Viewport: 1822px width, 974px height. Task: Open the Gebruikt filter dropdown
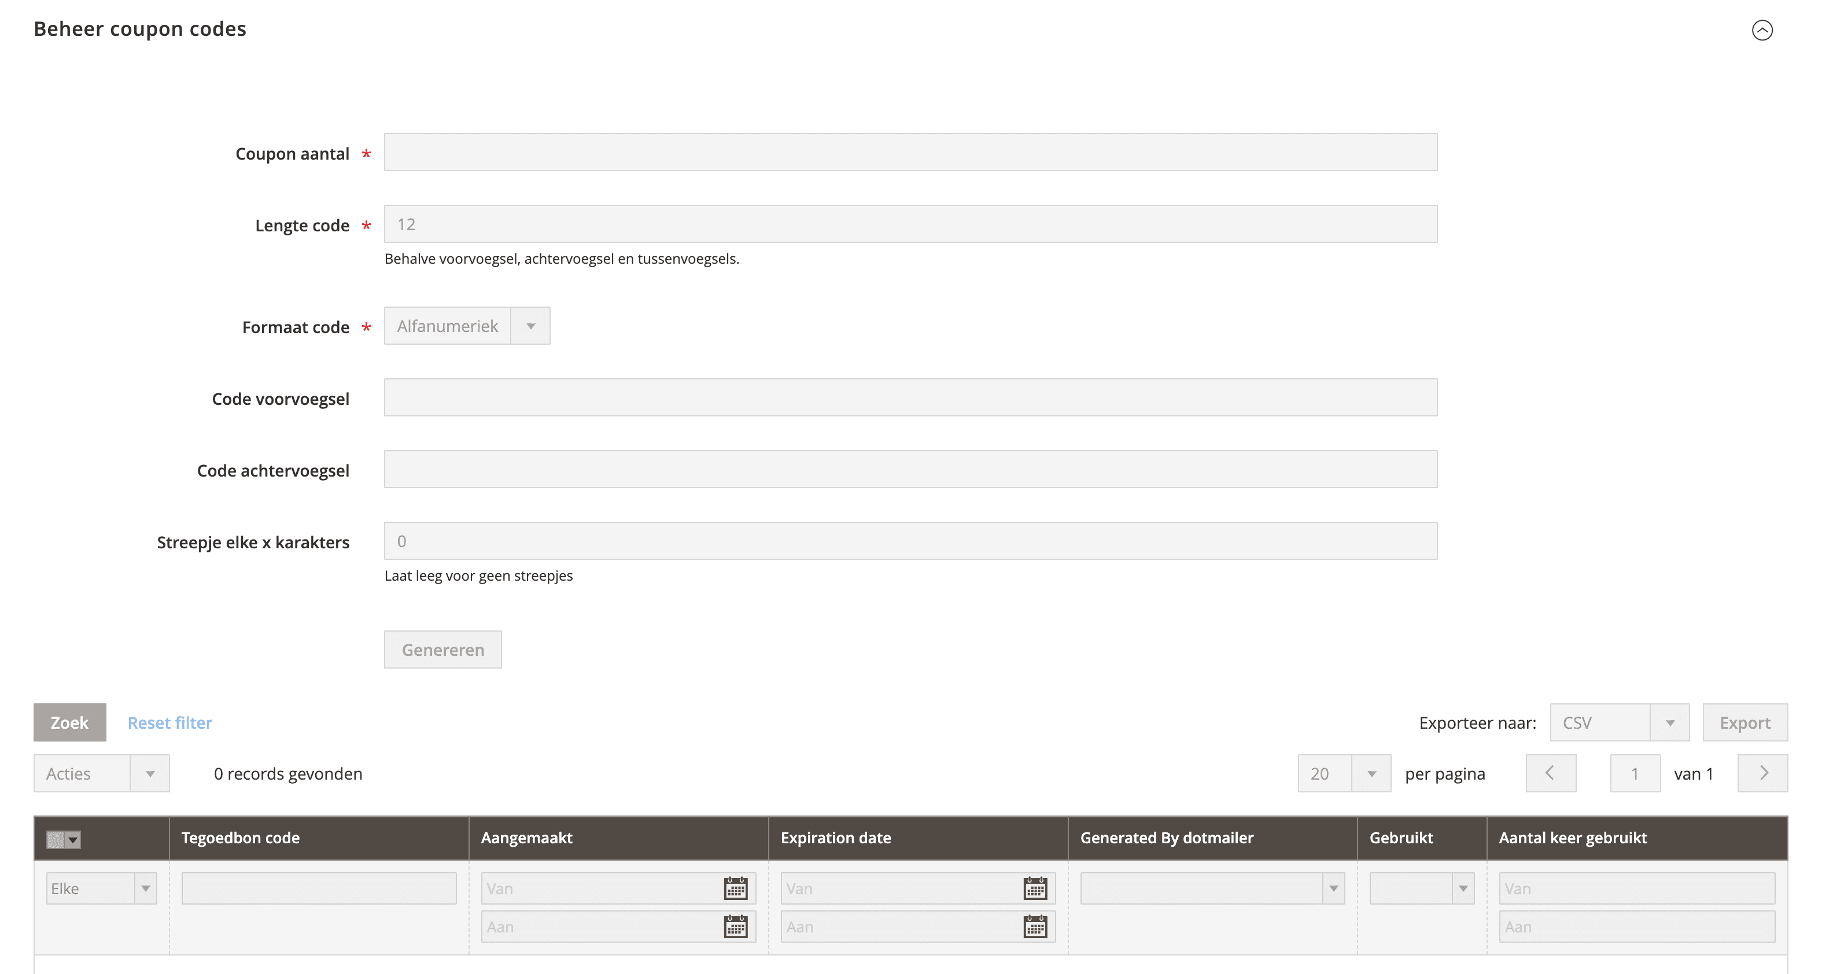click(x=1422, y=888)
